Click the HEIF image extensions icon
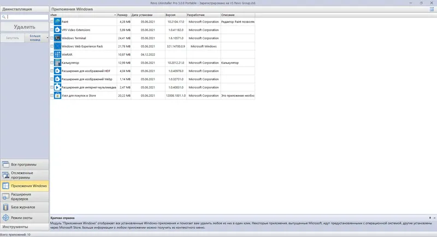Image resolution: width=437 pixels, height=237 pixels. click(57, 71)
